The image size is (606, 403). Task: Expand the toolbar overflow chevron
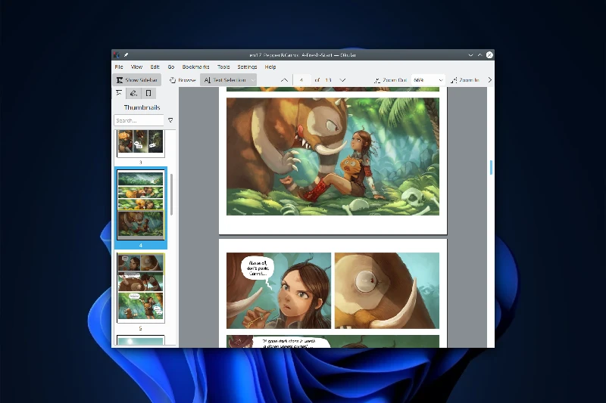click(489, 79)
